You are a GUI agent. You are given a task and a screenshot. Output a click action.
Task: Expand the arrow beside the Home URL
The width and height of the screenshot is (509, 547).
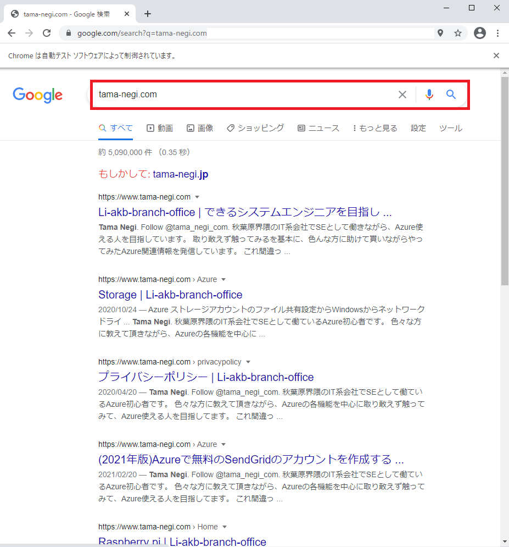point(225,527)
